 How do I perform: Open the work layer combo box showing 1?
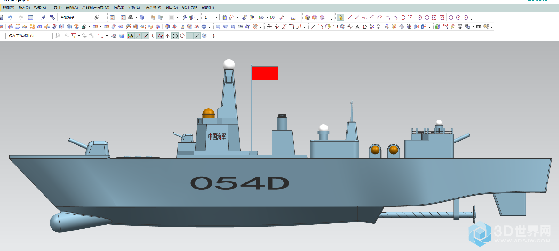click(211, 17)
